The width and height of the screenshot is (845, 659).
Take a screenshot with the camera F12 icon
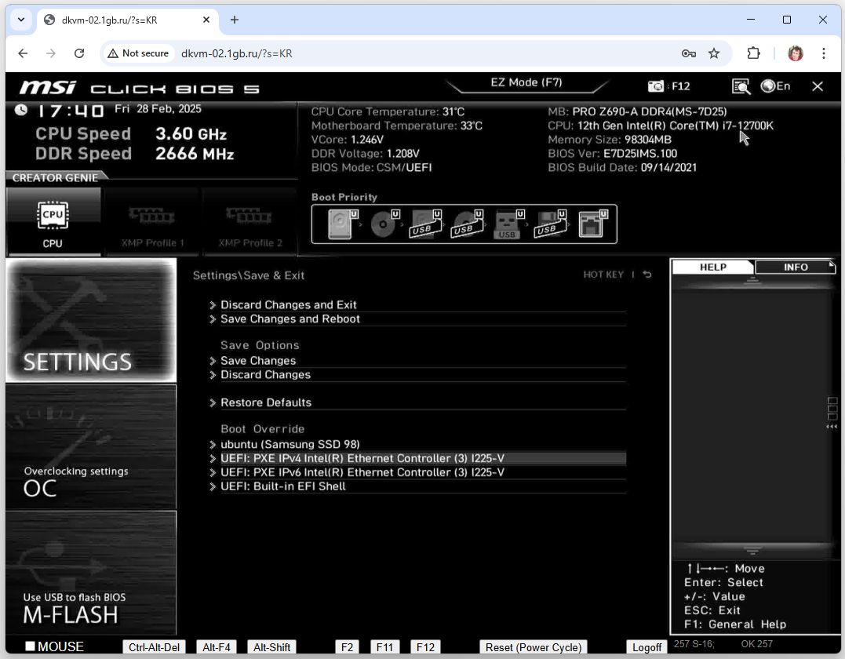click(x=656, y=86)
